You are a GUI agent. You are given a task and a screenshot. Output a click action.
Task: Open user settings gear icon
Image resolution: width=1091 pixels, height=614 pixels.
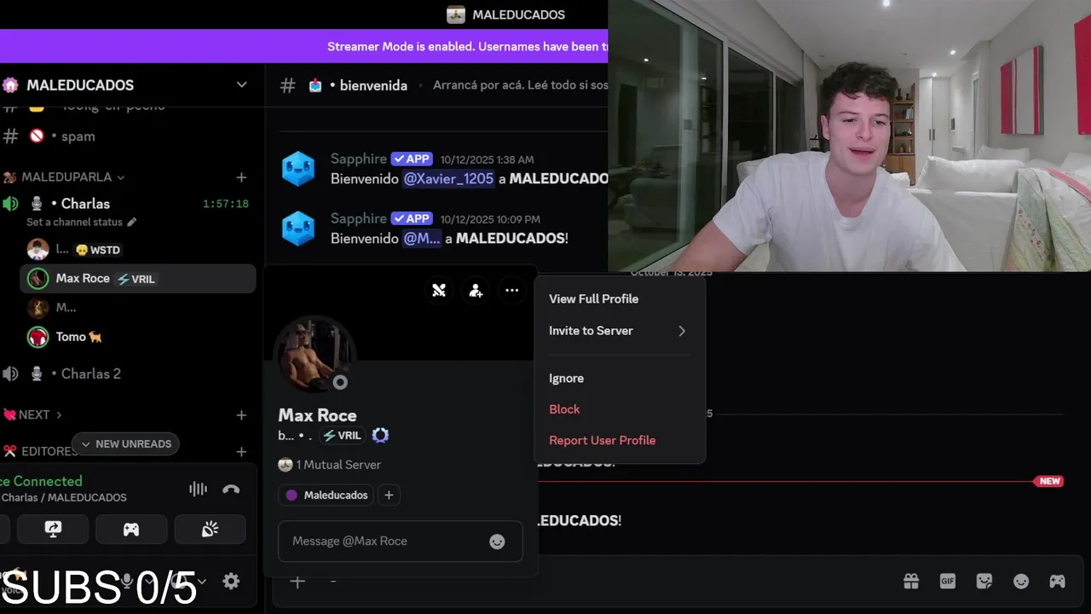(x=231, y=582)
